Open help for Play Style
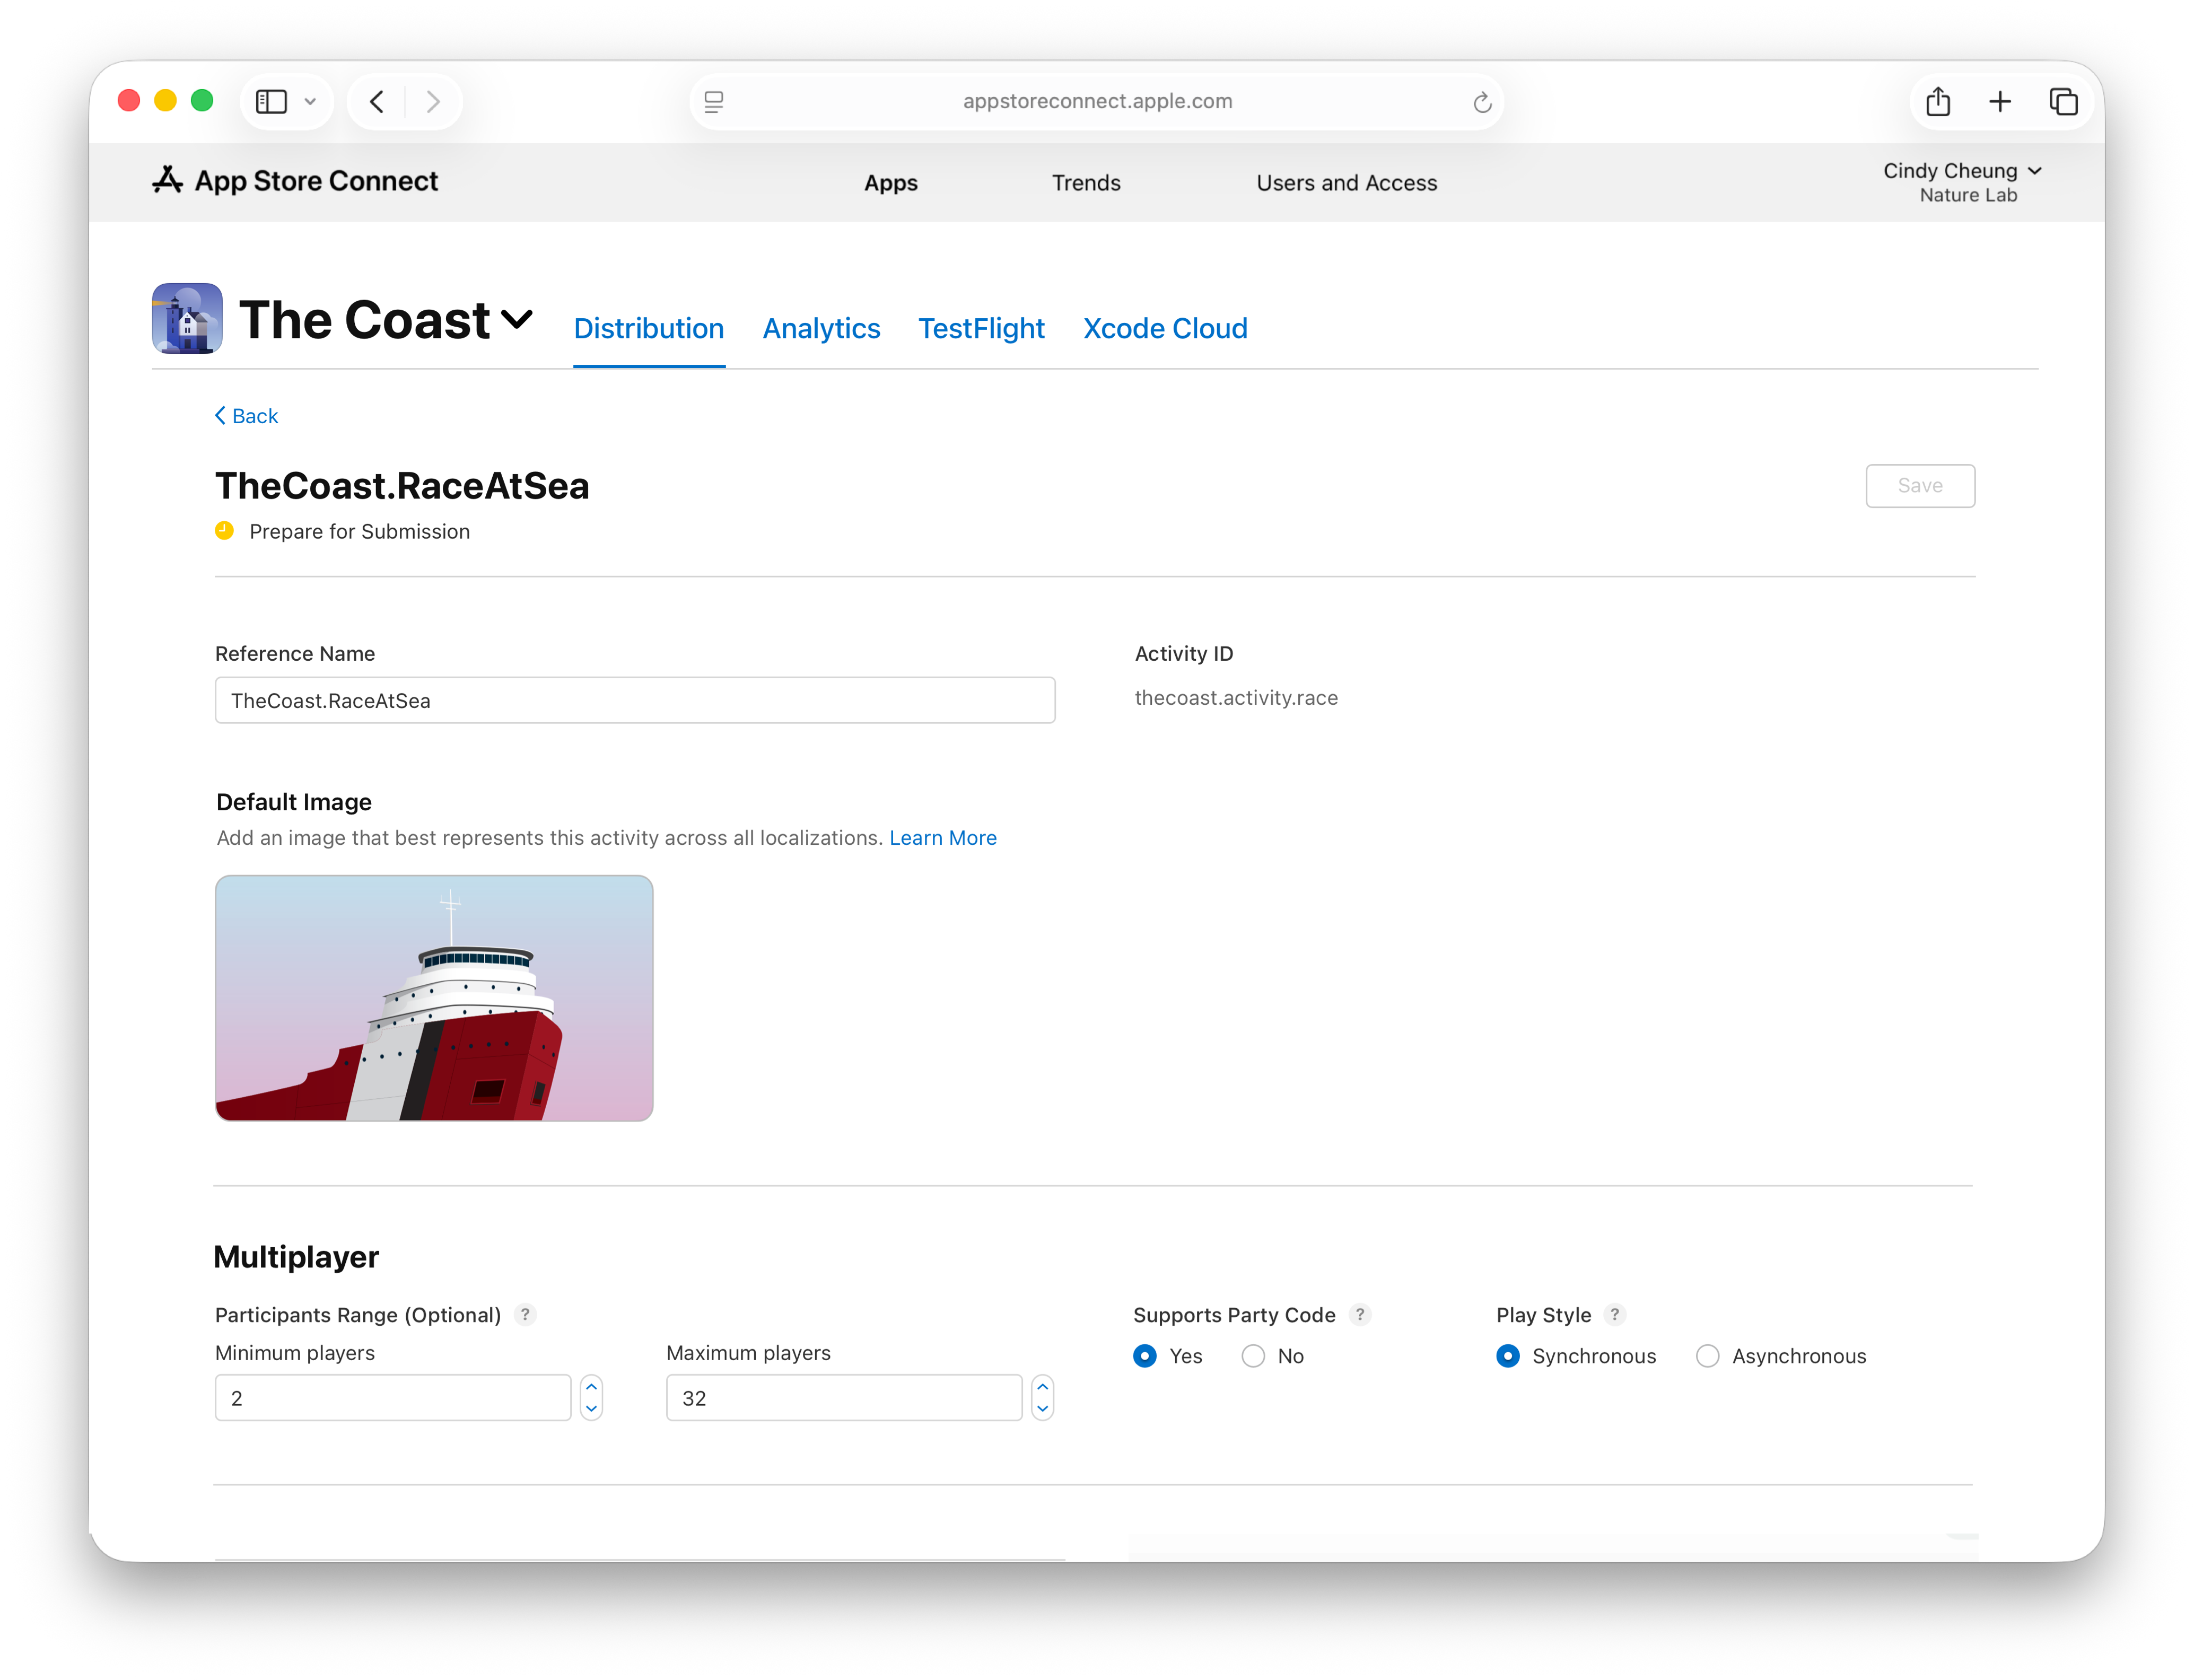The height and width of the screenshot is (1680, 2194). click(x=1613, y=1315)
